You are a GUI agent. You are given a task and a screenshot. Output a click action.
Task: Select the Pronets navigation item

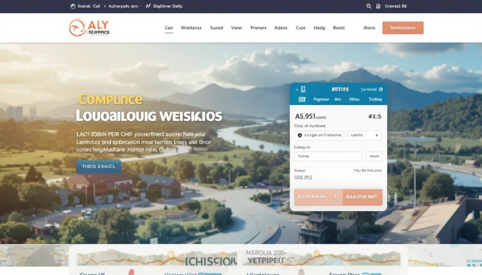[x=258, y=28]
